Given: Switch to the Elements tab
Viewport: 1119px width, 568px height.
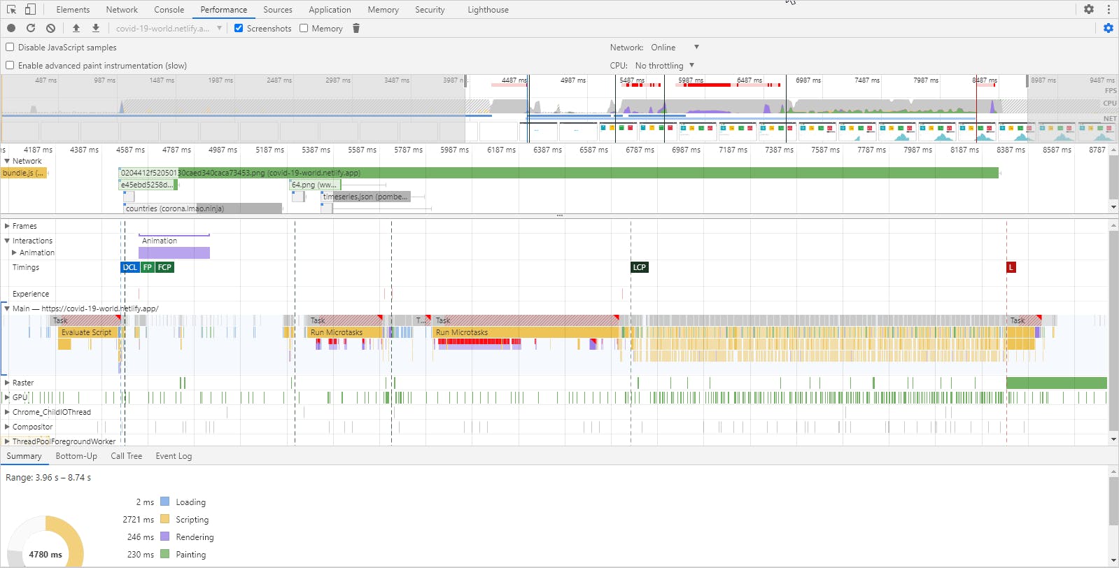Looking at the screenshot, I should (x=73, y=10).
